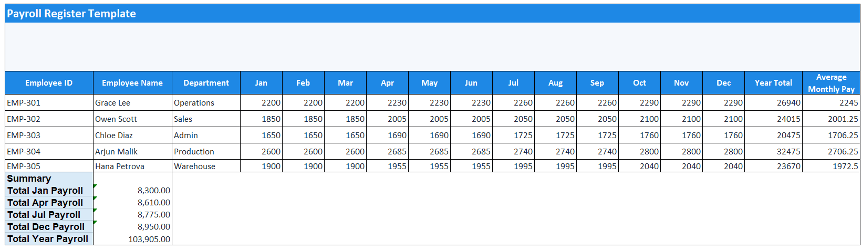The image size is (862, 250).
Task: Click the 8,610.00 summary value
Action: click(132, 203)
